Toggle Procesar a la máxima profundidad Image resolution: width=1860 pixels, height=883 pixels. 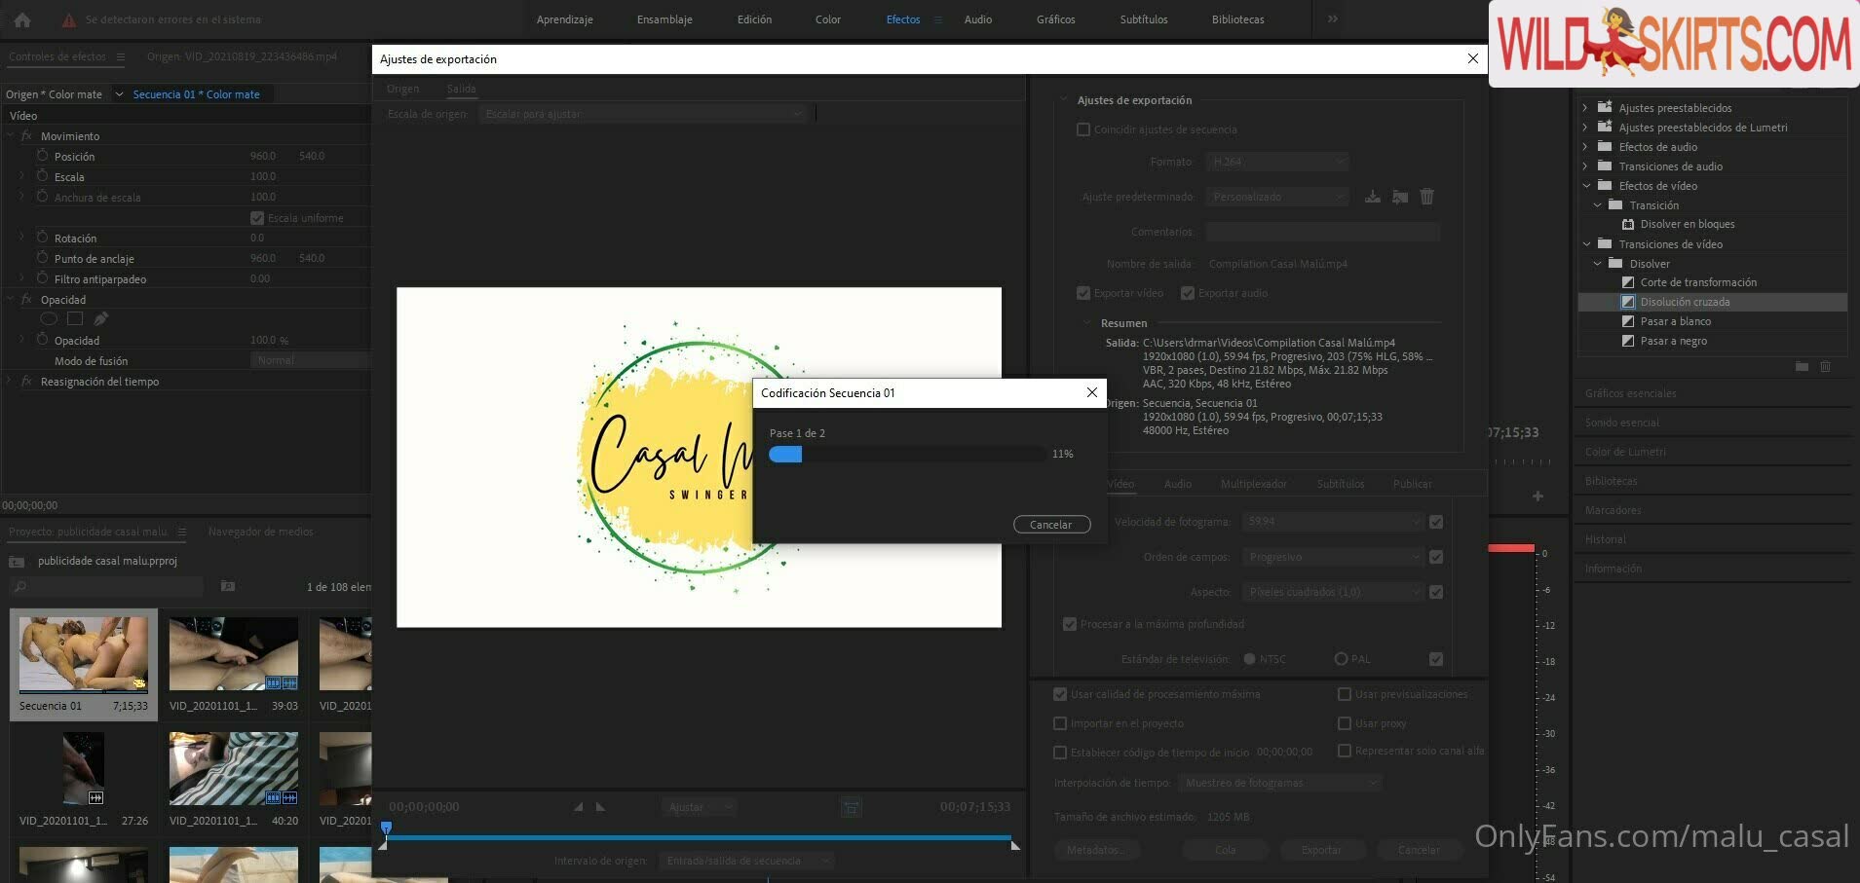point(1070,624)
